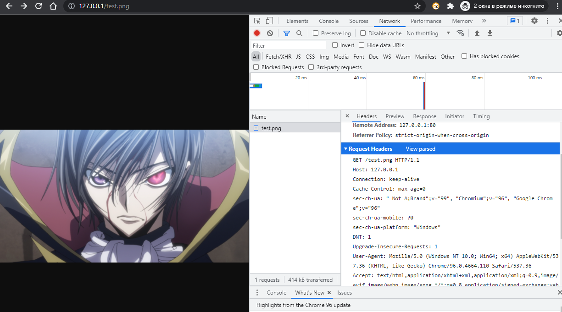Go forward with the browser forward arrow
This screenshot has width=562, height=312.
pyautogui.click(x=24, y=6)
